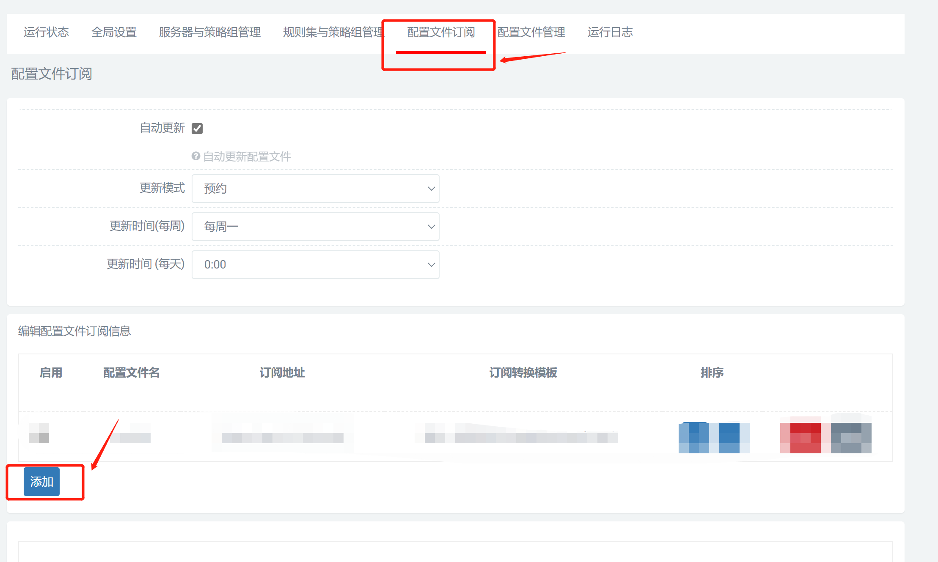Screen dimensions: 938x562
Task: Select the 规则集与策略组管理 tab
Action: click(x=334, y=32)
